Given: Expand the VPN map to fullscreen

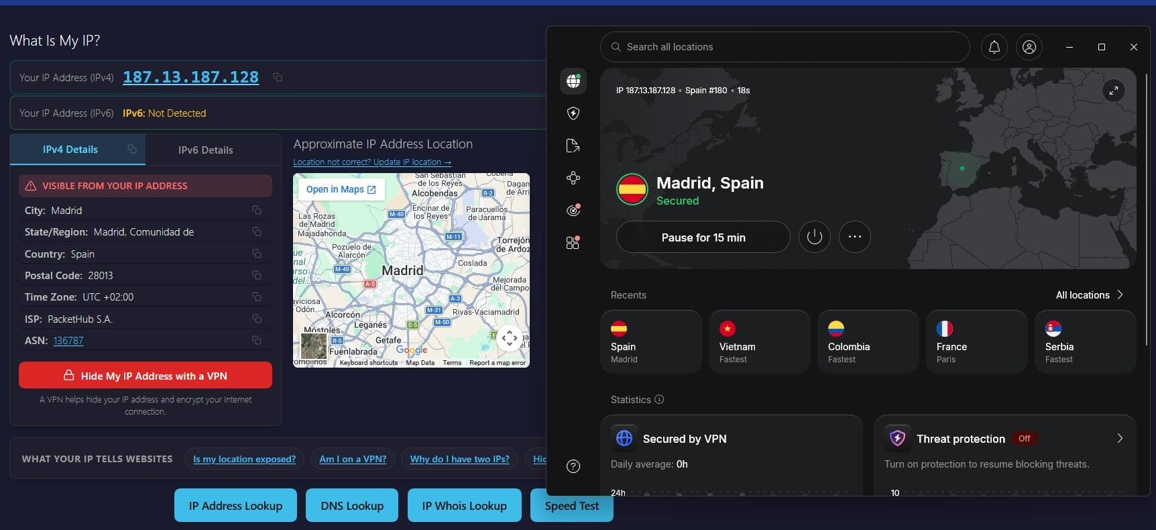Looking at the screenshot, I should click(1113, 91).
